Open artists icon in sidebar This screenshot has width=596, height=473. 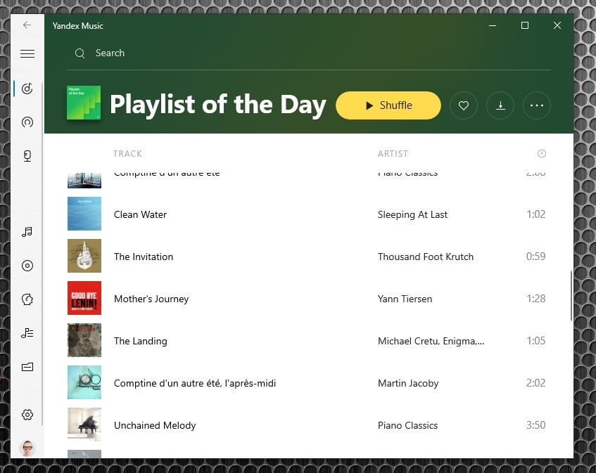click(27, 299)
